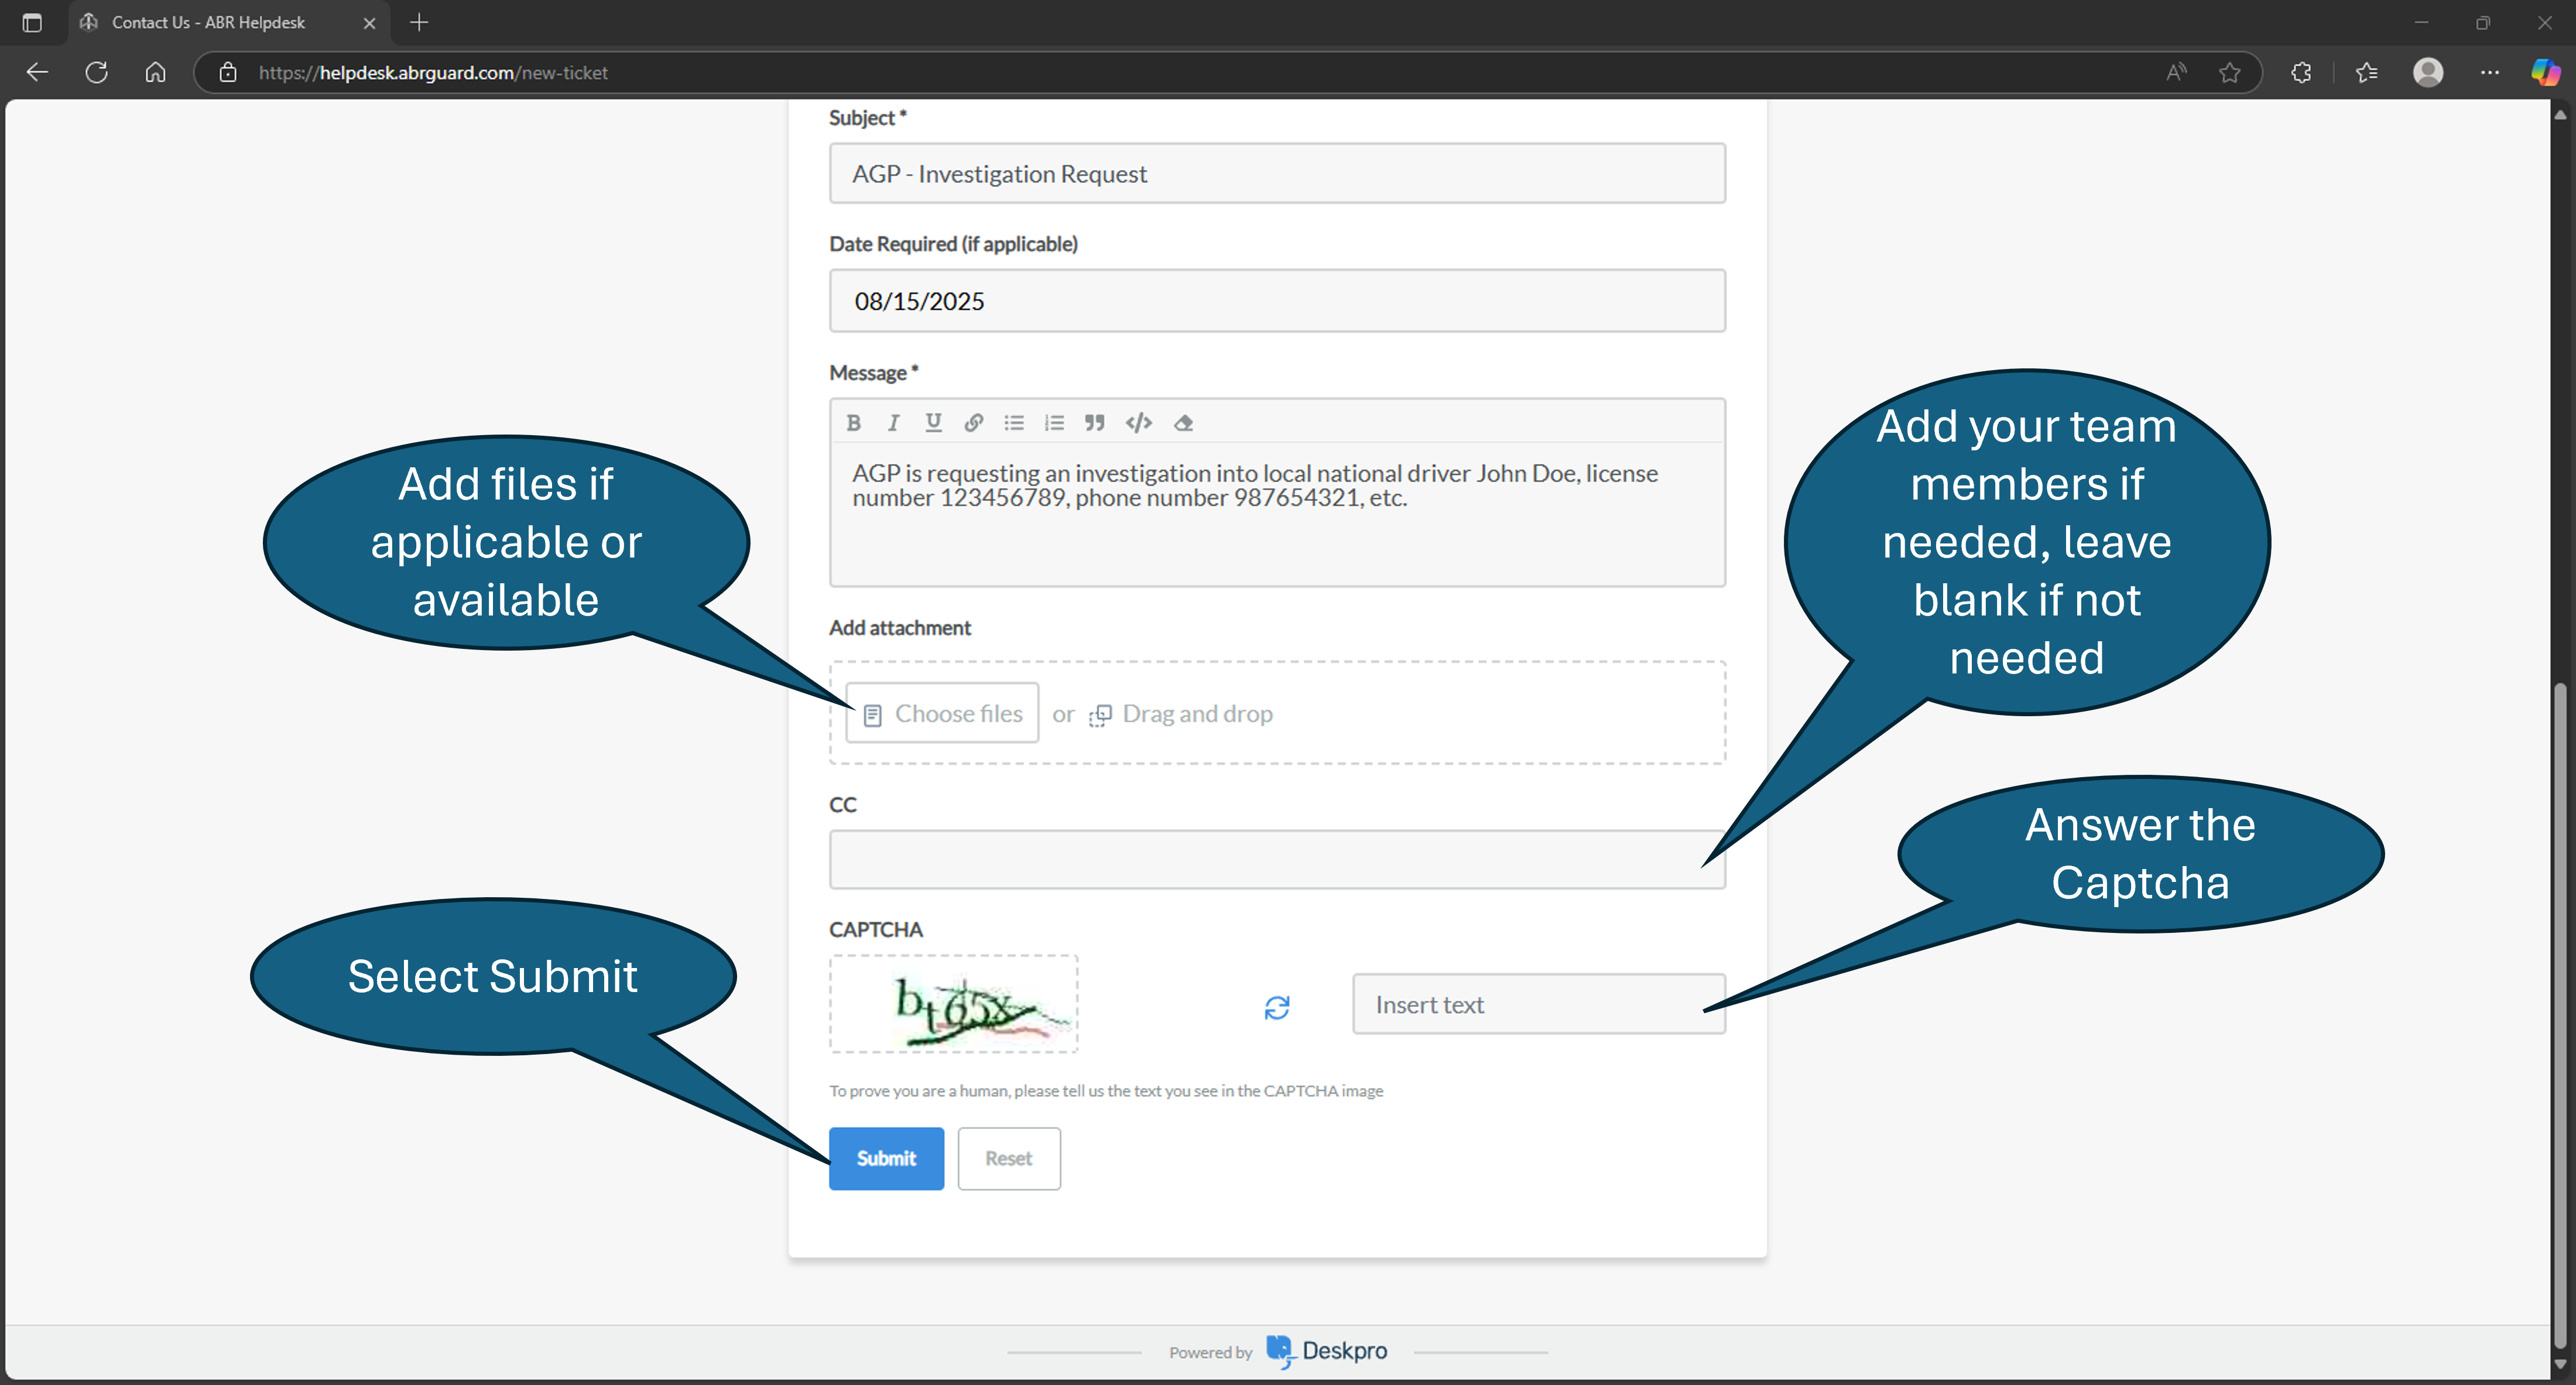Apply italic formatting in message editor
The height and width of the screenshot is (1385, 2576).
pos(893,423)
